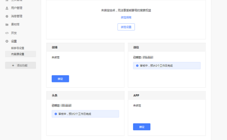Click the blurred account name in 微信 card
This screenshot has width=227, height=140.
pos(148,57)
